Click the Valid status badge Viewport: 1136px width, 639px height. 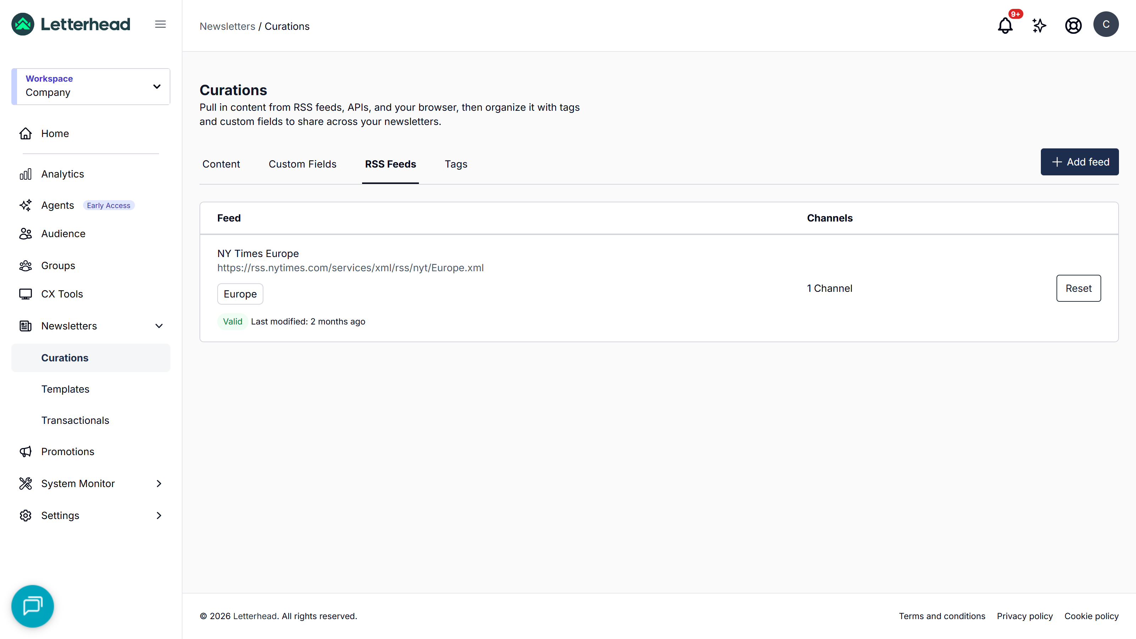coord(233,322)
